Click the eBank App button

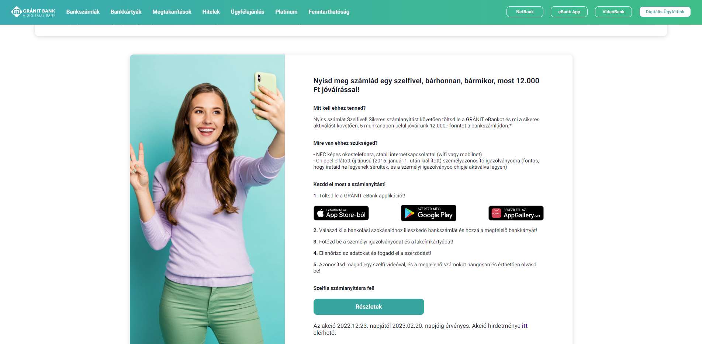pos(569,12)
